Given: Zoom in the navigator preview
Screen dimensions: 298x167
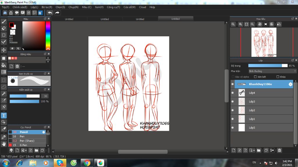Looking at the screenshot, I should click(x=240, y=24).
